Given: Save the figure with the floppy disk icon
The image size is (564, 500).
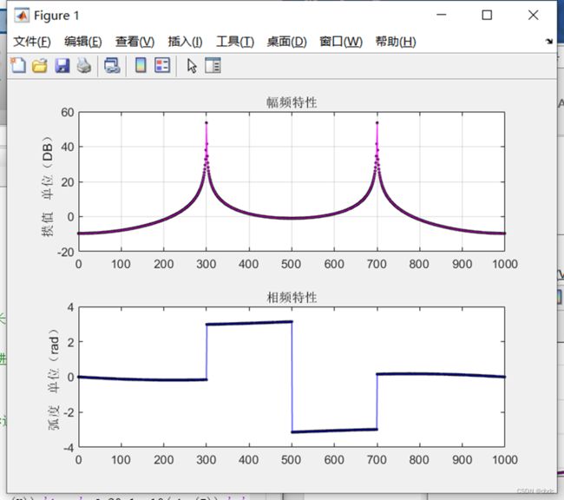Looking at the screenshot, I should coord(62,66).
